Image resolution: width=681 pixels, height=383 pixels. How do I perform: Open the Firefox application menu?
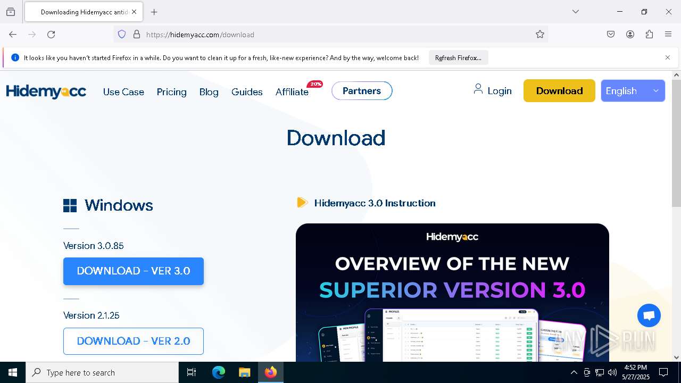point(668,35)
